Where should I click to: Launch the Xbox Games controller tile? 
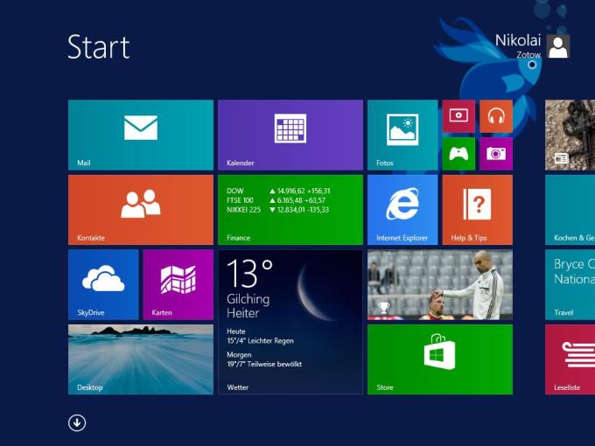tap(458, 154)
